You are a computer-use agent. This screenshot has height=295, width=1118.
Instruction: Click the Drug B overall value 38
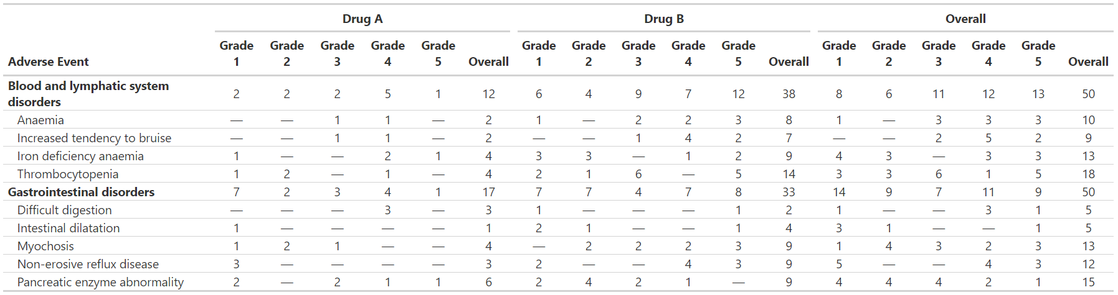point(789,94)
